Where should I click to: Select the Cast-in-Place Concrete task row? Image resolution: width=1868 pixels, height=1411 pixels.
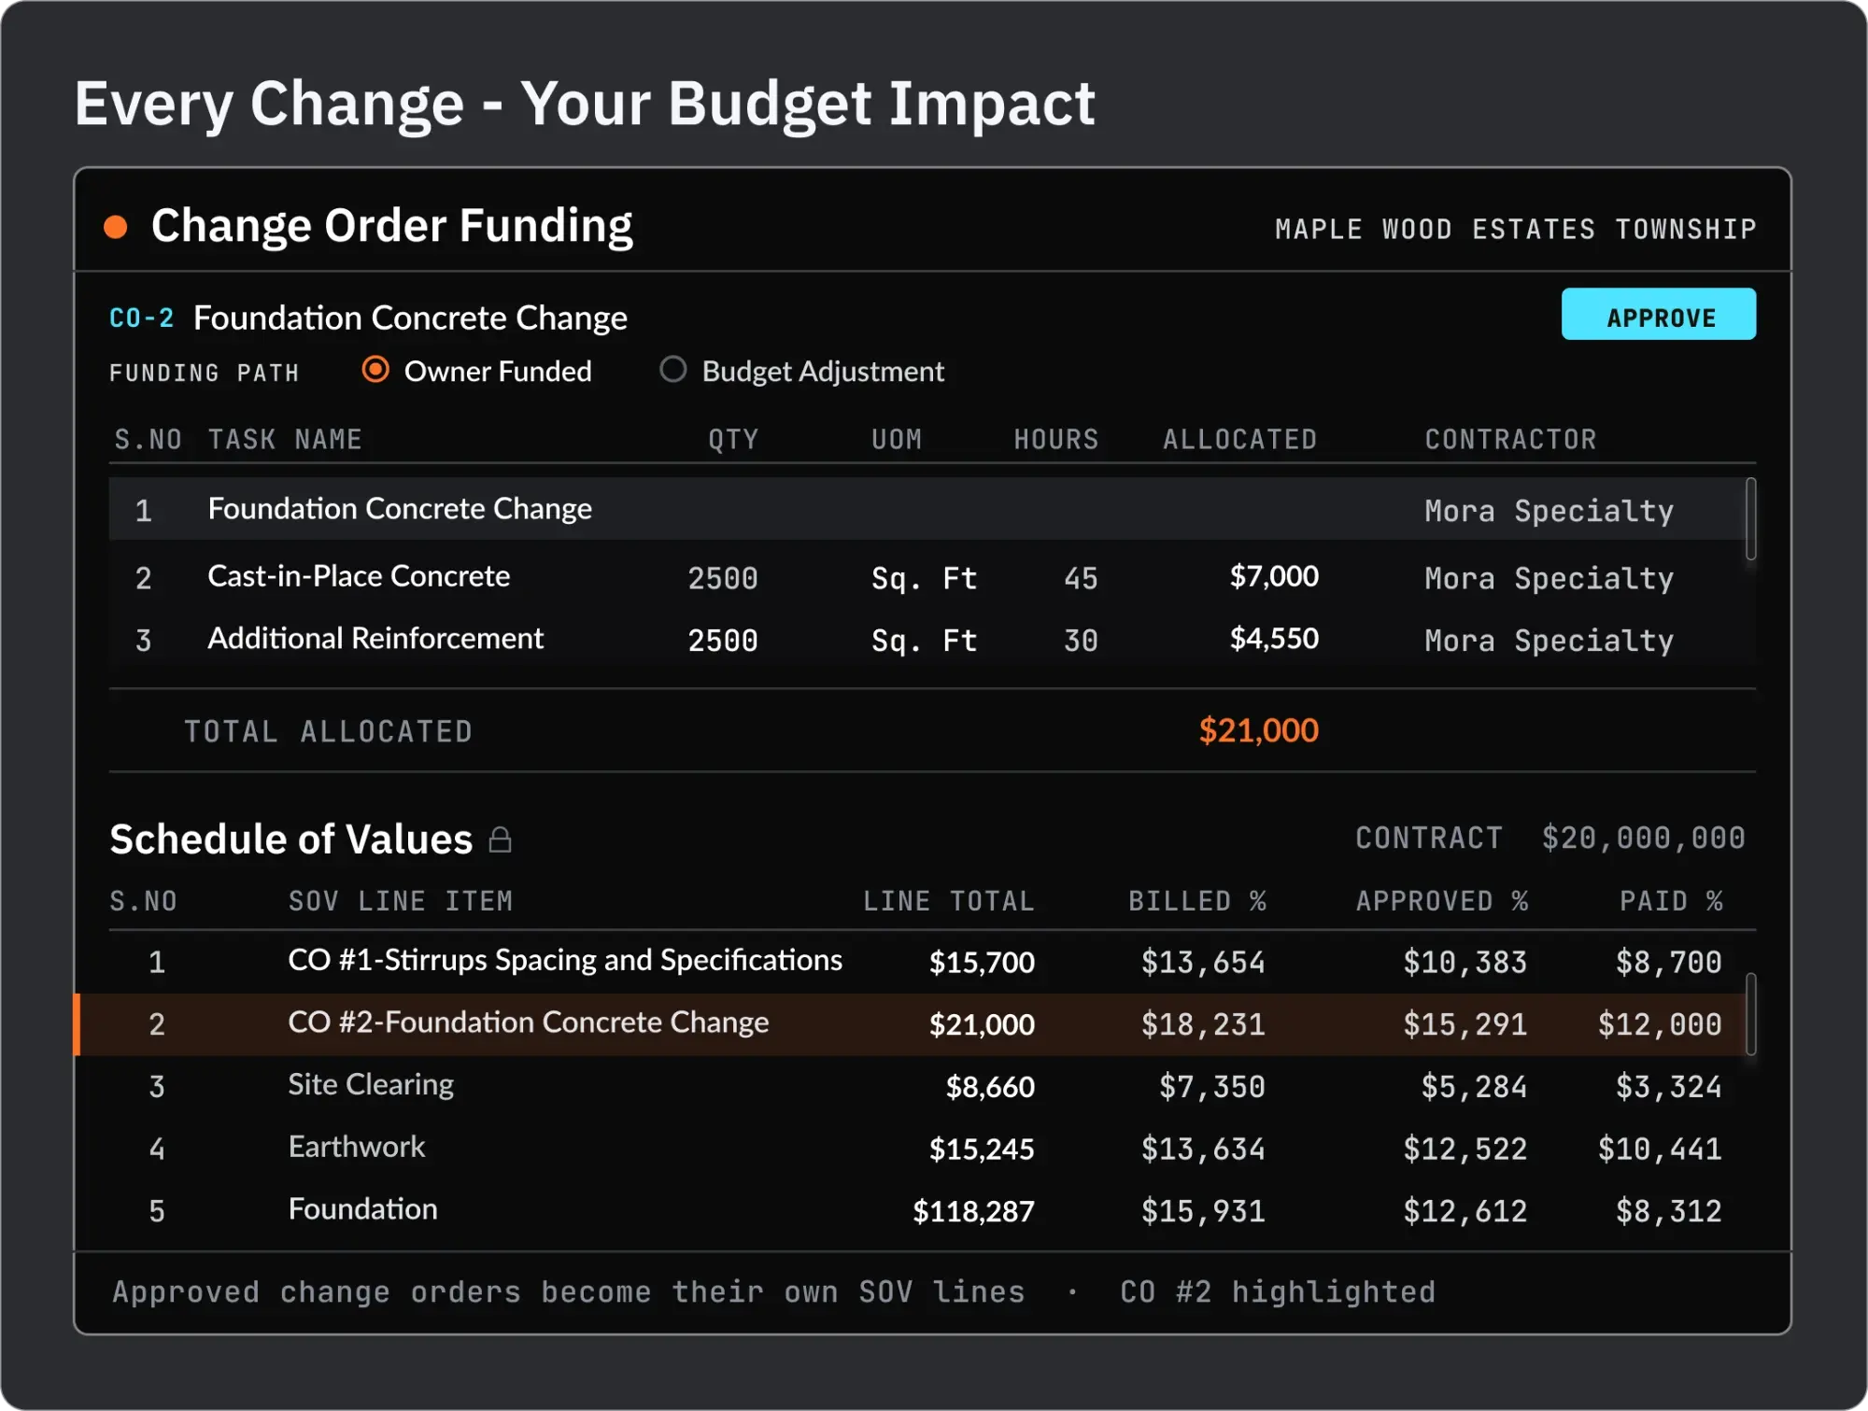927,577
